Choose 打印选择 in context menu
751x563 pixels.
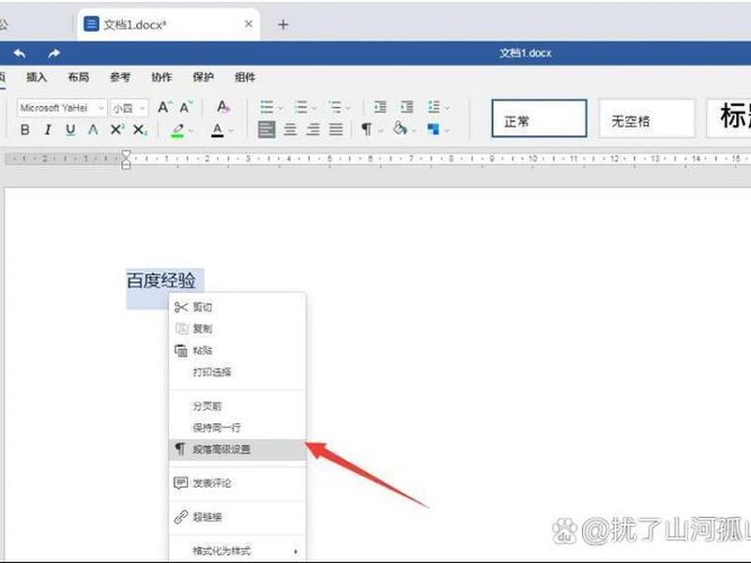(x=238, y=372)
